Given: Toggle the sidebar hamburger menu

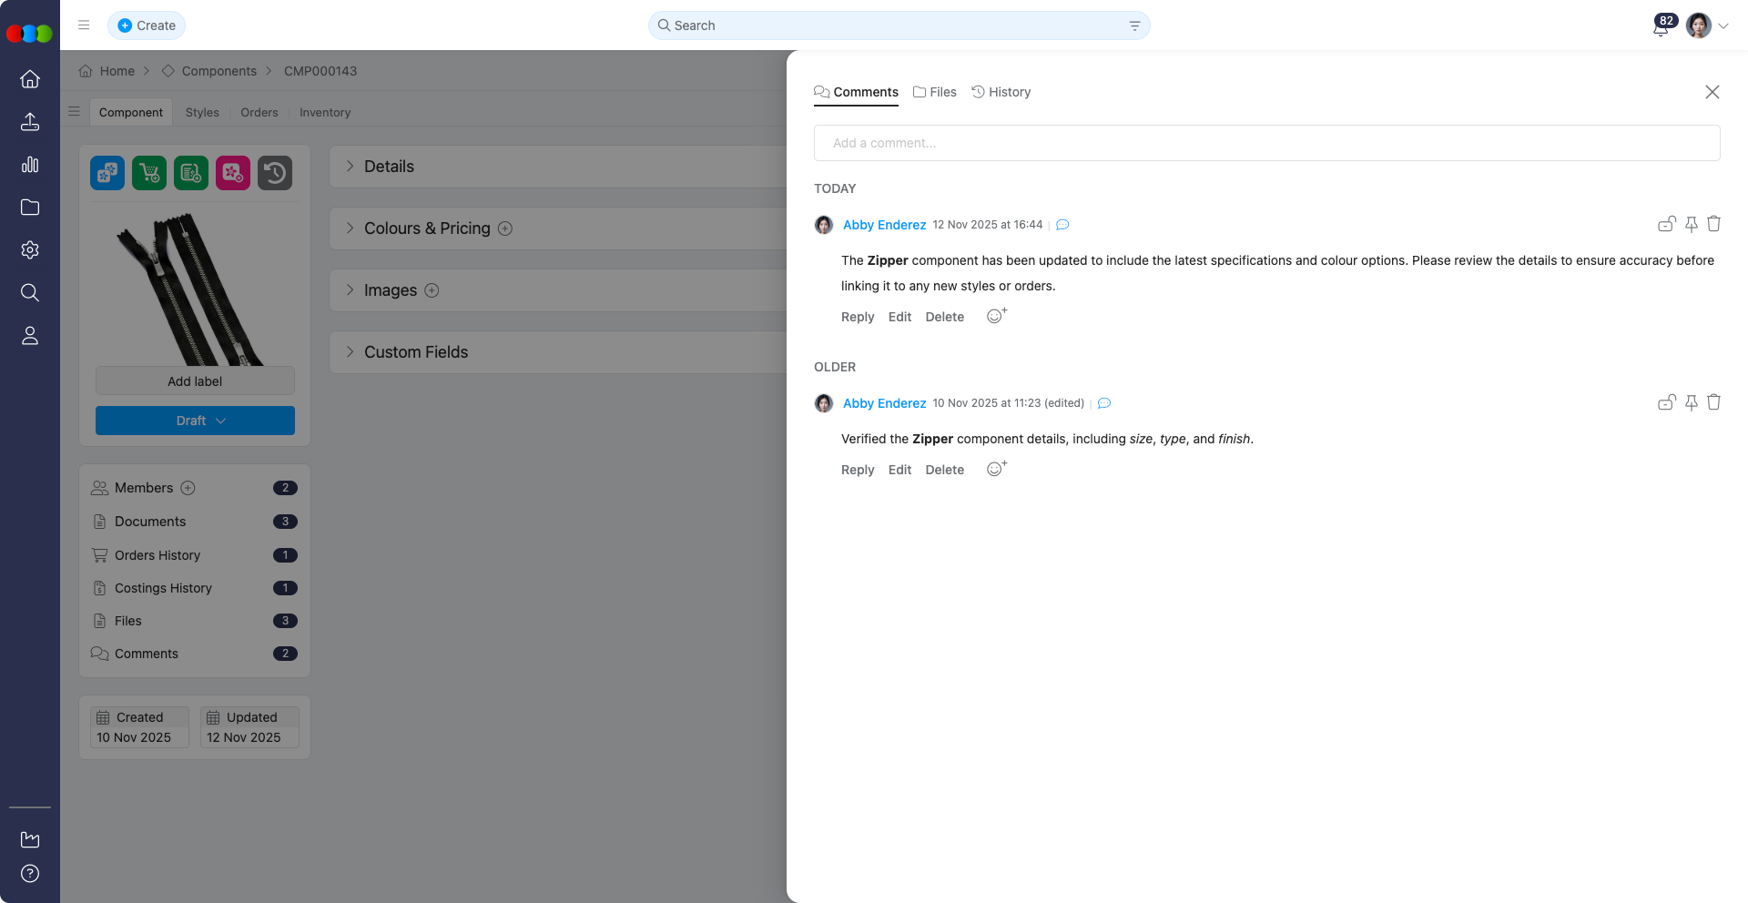Looking at the screenshot, I should click(x=84, y=25).
